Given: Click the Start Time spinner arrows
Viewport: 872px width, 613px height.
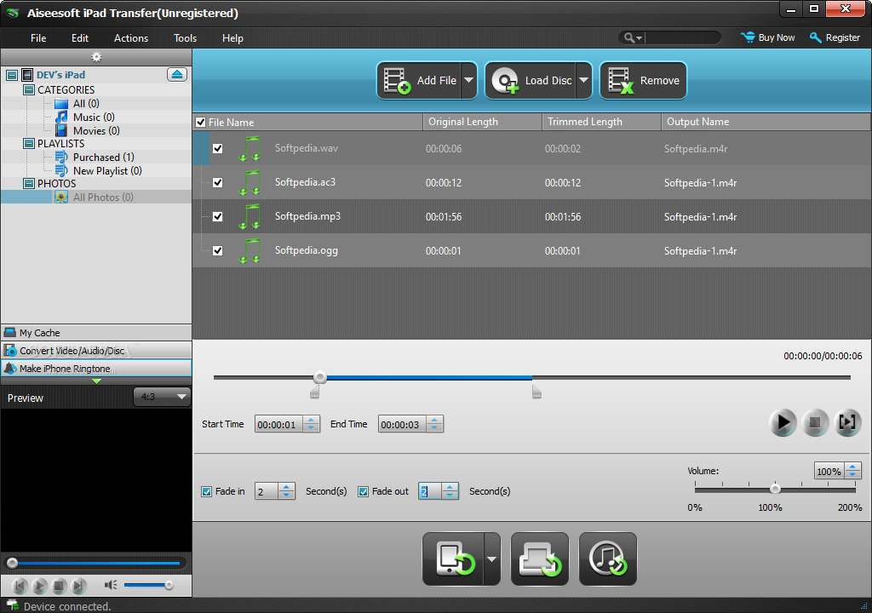Looking at the screenshot, I should 312,425.
